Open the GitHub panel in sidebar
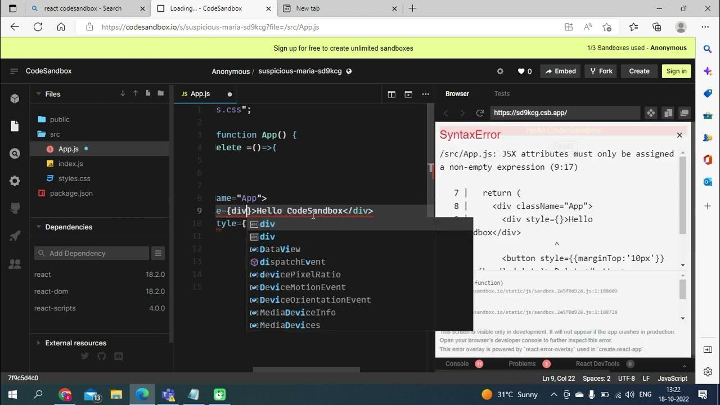 click(15, 208)
